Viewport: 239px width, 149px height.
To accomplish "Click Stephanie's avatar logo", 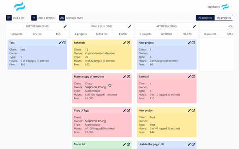I will point(225,7).
